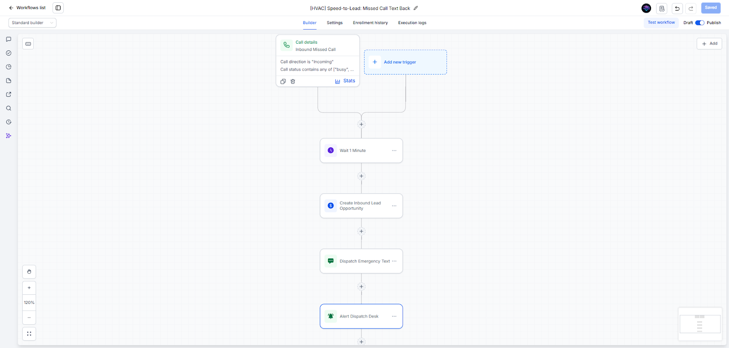Open the search icon in sidebar
The height and width of the screenshot is (348, 729).
(9, 108)
